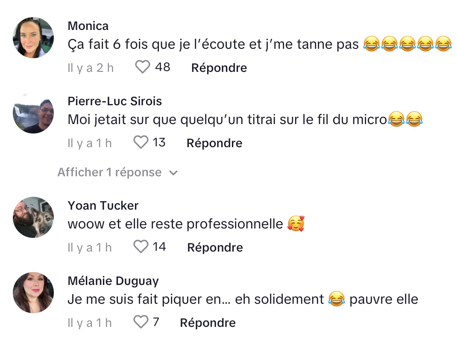Viewport: 457px width, 338px height.
Task: Tap the heart on Pierre-Luc Sirois's comment
Action: point(141,142)
